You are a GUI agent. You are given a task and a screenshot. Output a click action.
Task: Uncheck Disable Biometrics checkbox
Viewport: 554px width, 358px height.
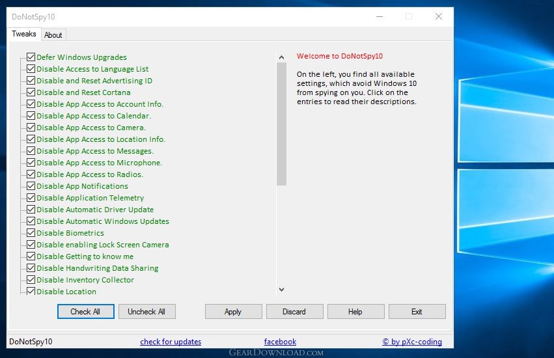pos(31,232)
